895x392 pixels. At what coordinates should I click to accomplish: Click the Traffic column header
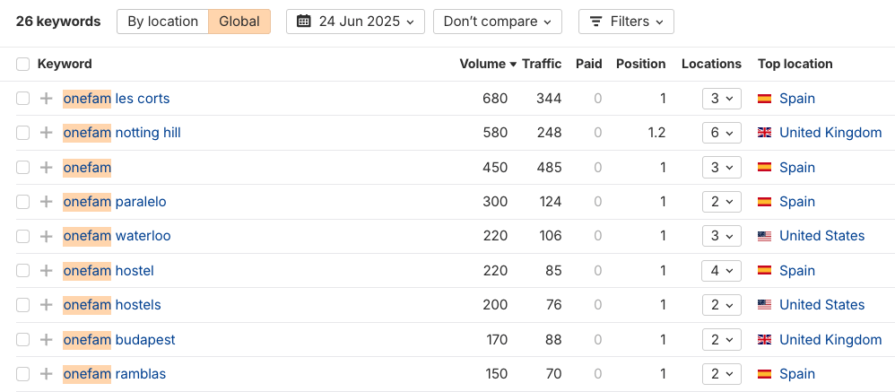pos(542,64)
